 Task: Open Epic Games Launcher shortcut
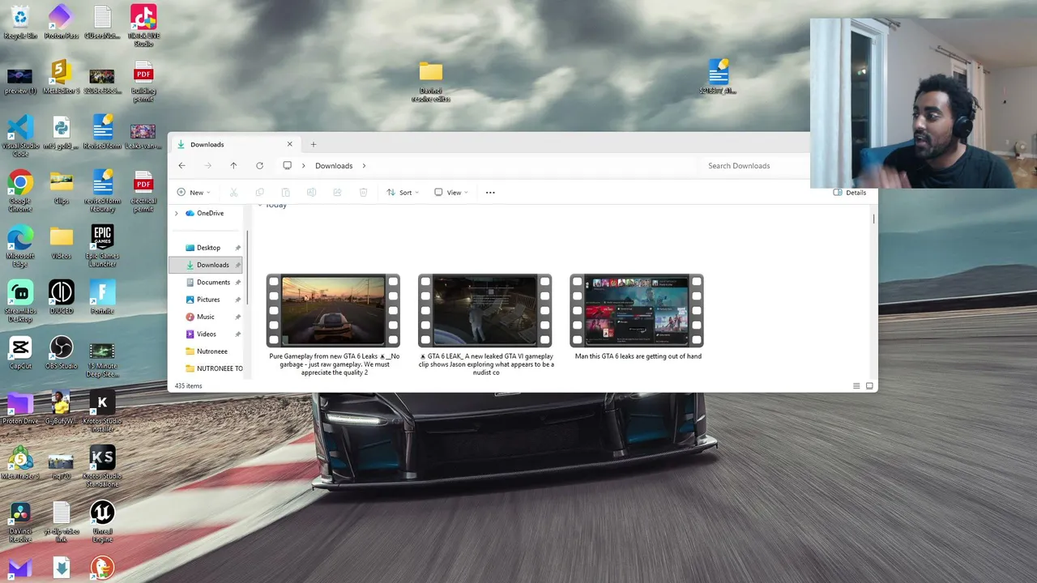coord(102,245)
